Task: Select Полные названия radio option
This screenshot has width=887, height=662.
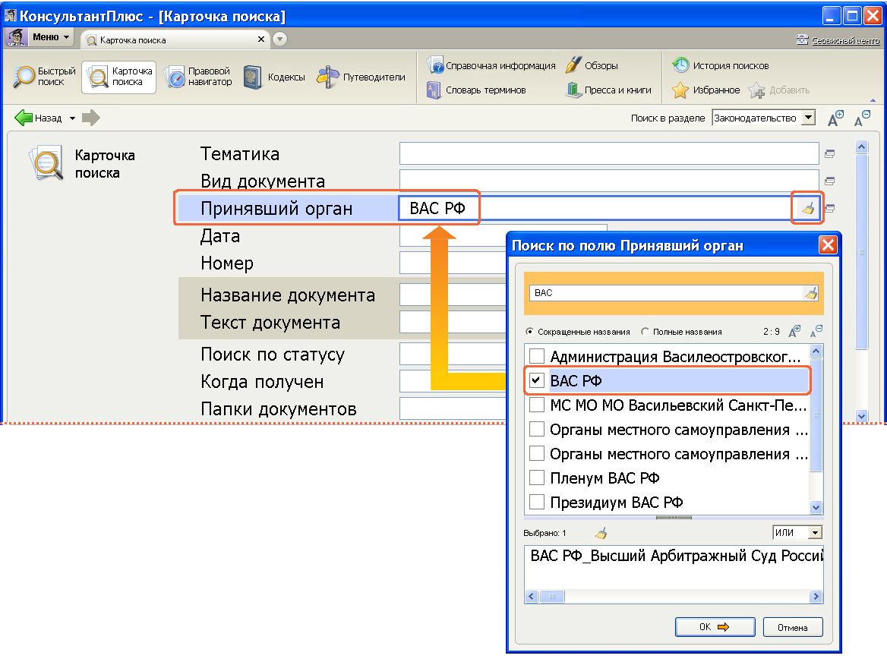Action: pos(645,331)
